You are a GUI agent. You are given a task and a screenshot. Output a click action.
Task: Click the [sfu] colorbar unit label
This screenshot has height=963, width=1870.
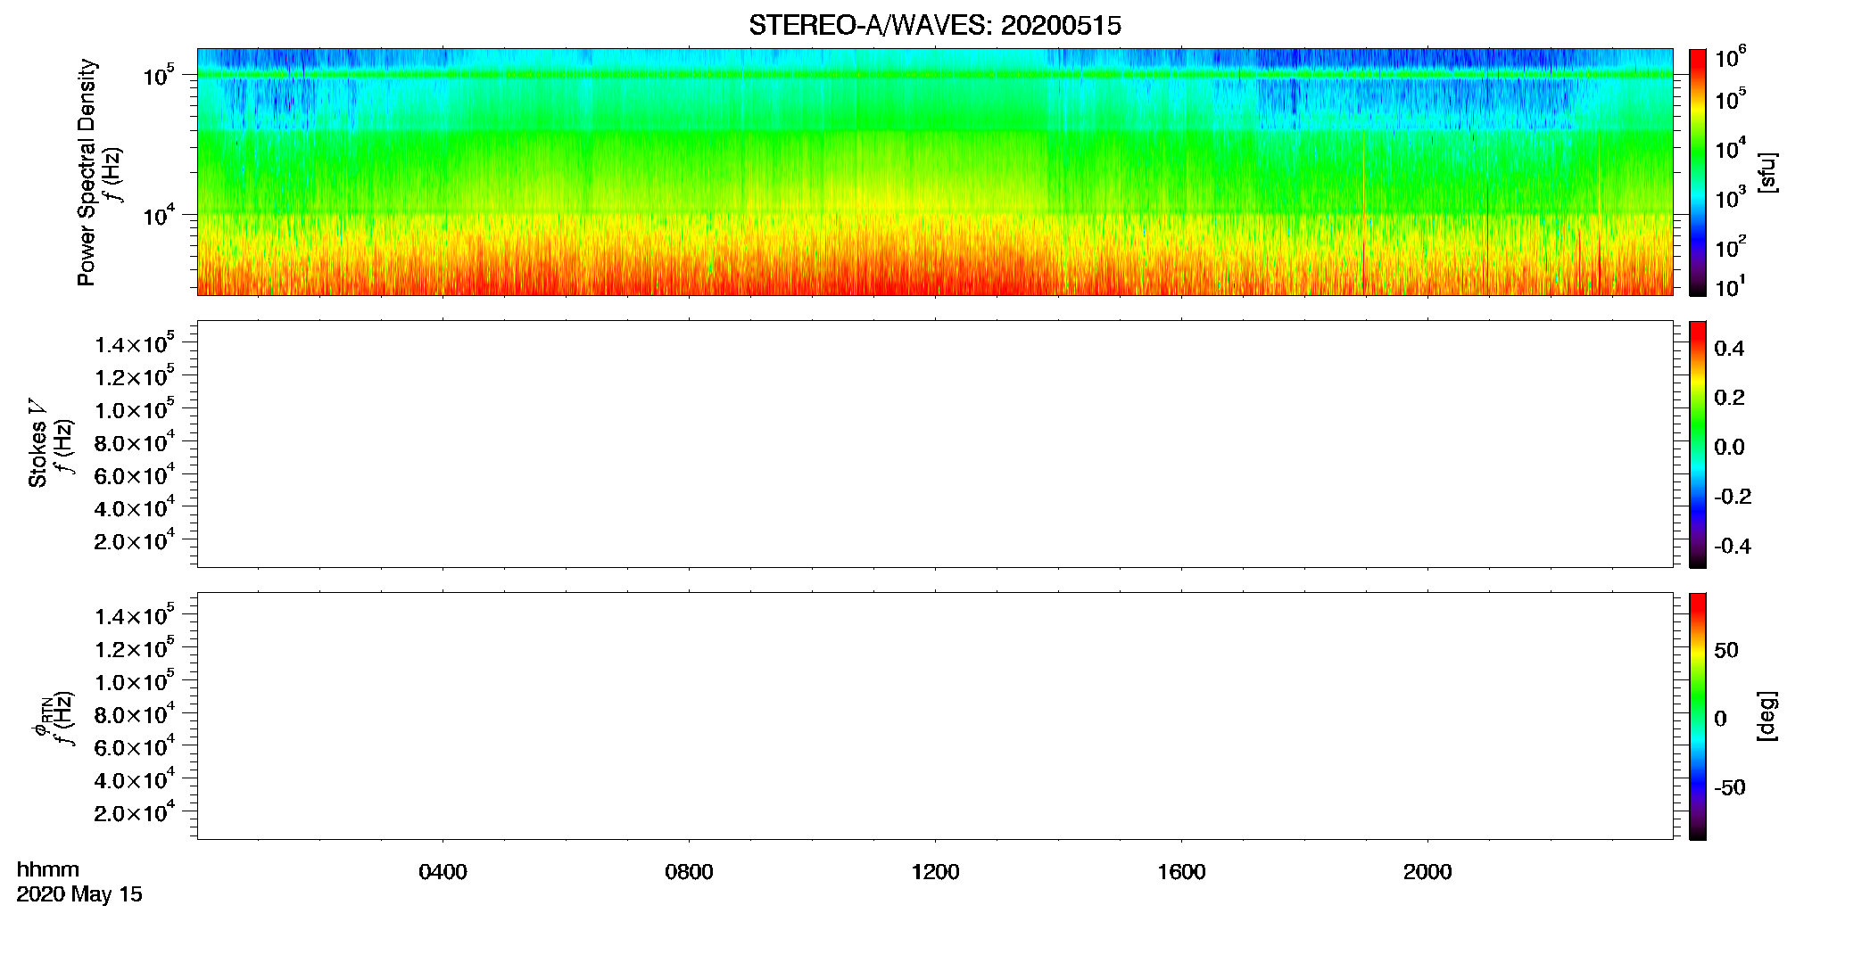[1767, 172]
